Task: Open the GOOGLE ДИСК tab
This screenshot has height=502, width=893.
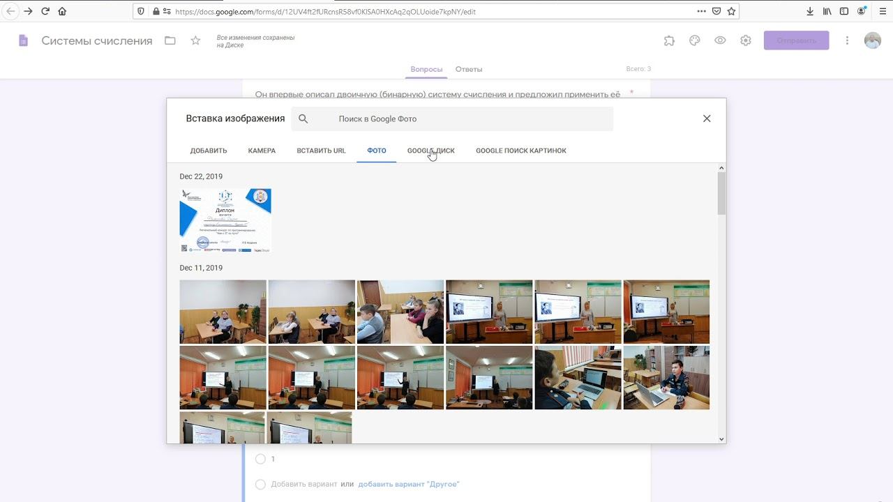Action: pyautogui.click(x=431, y=151)
